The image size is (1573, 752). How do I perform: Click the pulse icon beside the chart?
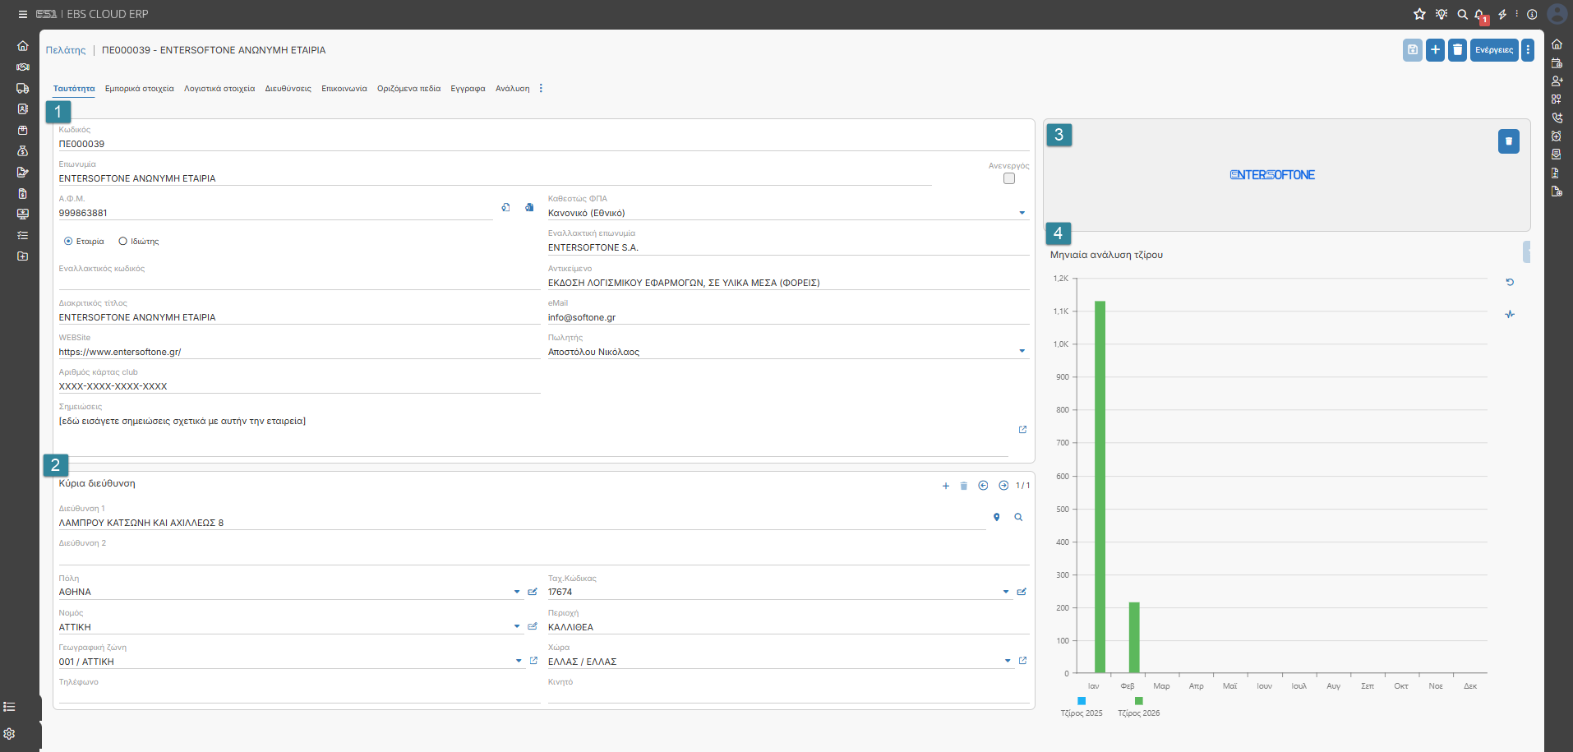tap(1510, 314)
